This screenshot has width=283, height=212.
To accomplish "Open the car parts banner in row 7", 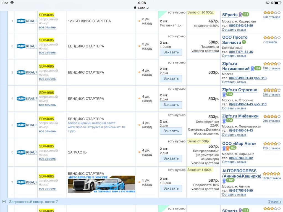I will point(101,184).
